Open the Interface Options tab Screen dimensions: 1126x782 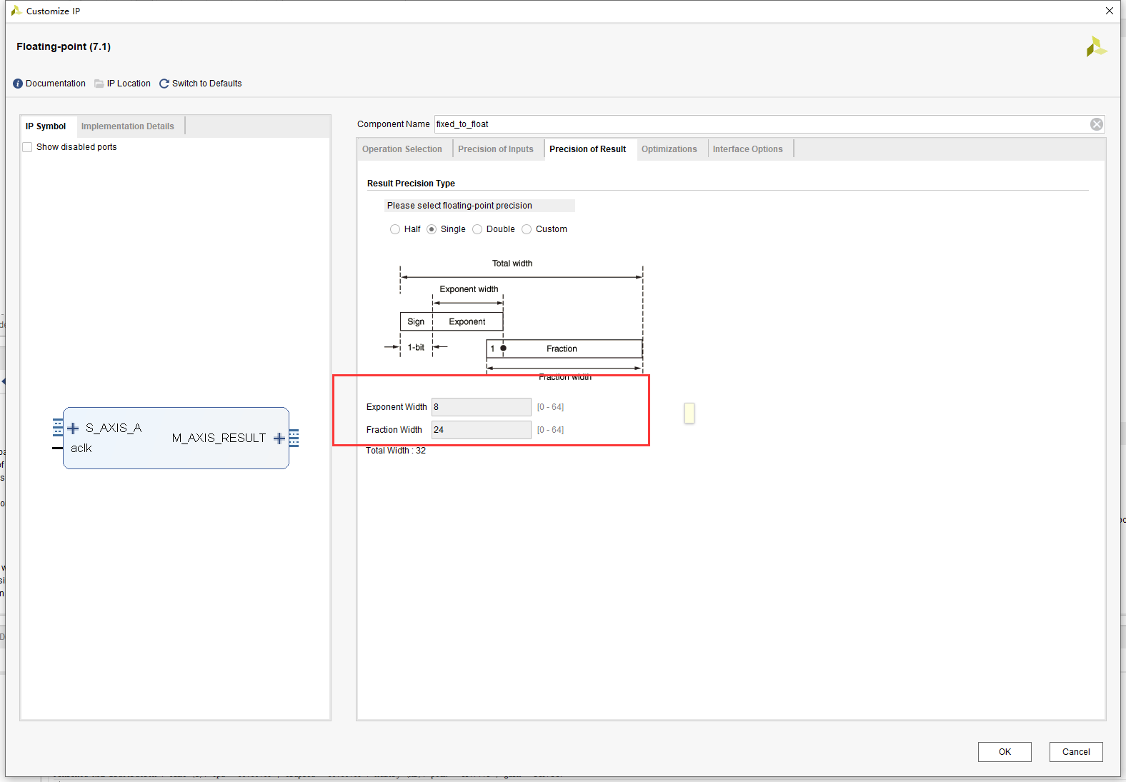pyautogui.click(x=748, y=149)
